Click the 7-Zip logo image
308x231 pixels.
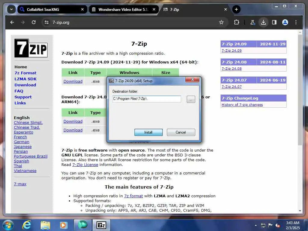pos(31,48)
